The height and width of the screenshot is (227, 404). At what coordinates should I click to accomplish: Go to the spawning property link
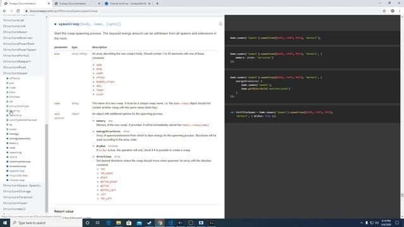[15, 153]
